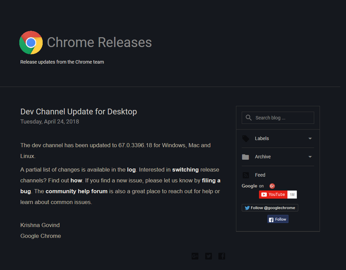This screenshot has width=346, height=270.
Task: Click the Google+ icon next to 'Google on'
Action: (x=272, y=186)
